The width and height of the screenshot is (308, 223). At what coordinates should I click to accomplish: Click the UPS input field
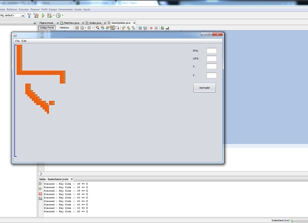(212, 58)
